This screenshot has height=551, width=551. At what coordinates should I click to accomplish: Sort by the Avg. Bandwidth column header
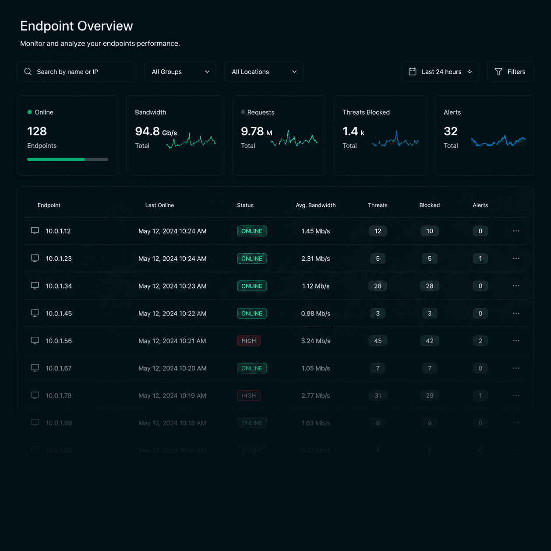(x=316, y=205)
